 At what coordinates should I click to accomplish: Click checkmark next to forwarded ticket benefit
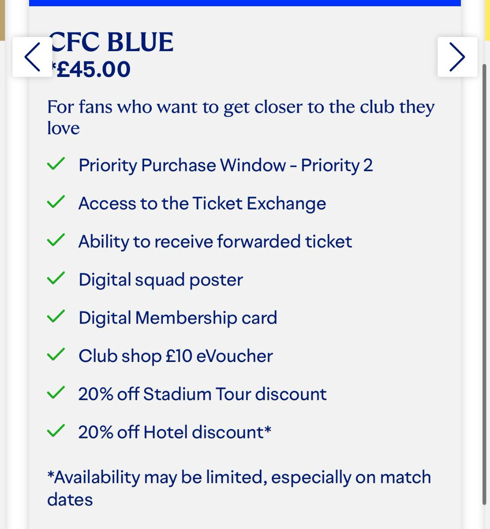pos(56,241)
